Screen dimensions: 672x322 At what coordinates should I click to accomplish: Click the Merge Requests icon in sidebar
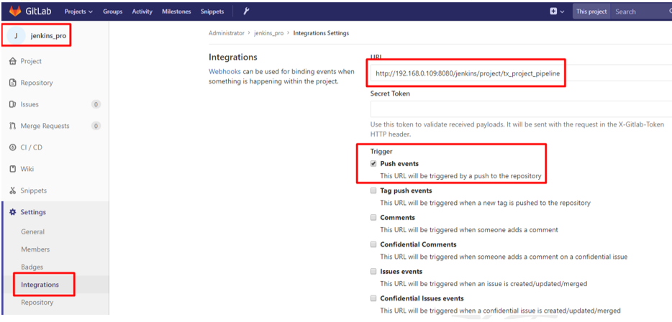pyautogui.click(x=12, y=126)
